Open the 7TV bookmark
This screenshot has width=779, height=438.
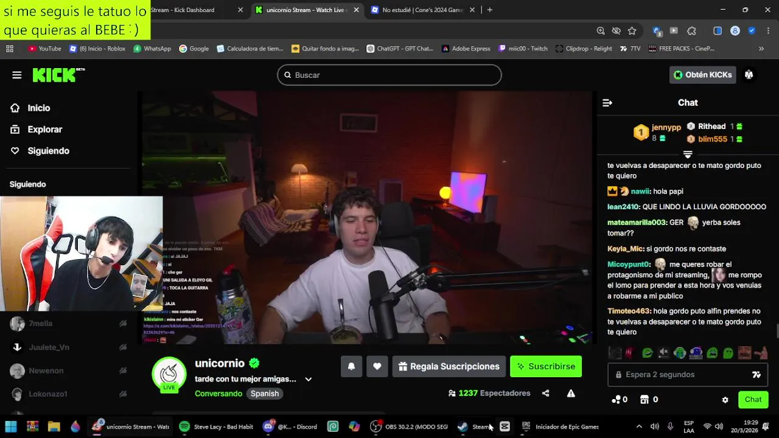point(631,49)
